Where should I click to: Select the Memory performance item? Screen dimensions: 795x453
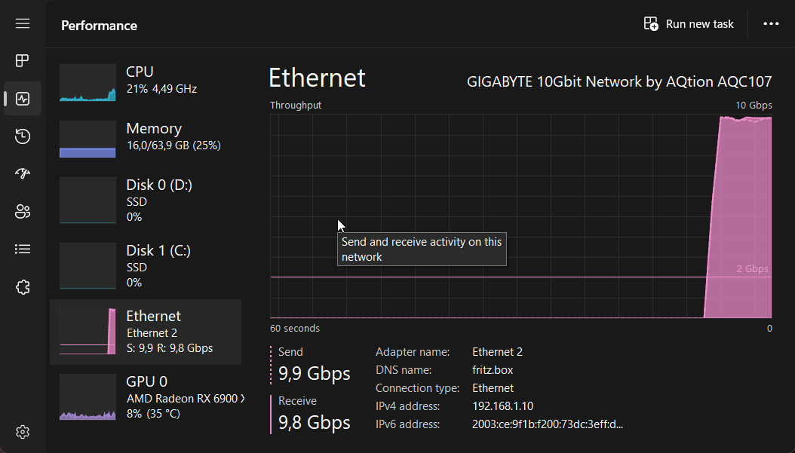coord(146,137)
